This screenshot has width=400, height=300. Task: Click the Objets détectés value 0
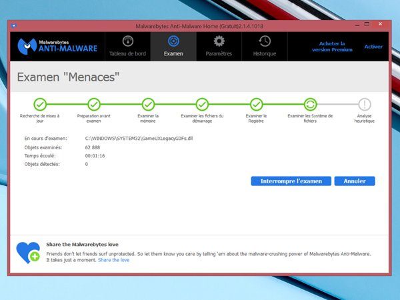point(87,164)
